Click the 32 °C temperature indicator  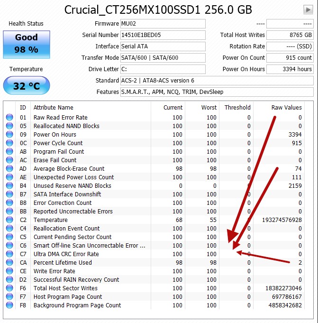27,85
